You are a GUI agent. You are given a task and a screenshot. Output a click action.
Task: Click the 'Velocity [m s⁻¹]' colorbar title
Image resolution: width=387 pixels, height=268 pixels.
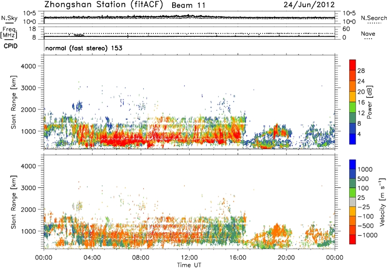[382, 201]
